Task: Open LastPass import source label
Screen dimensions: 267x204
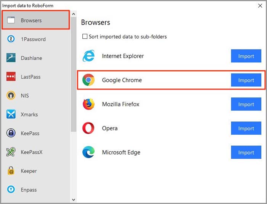Action: [x=31, y=77]
